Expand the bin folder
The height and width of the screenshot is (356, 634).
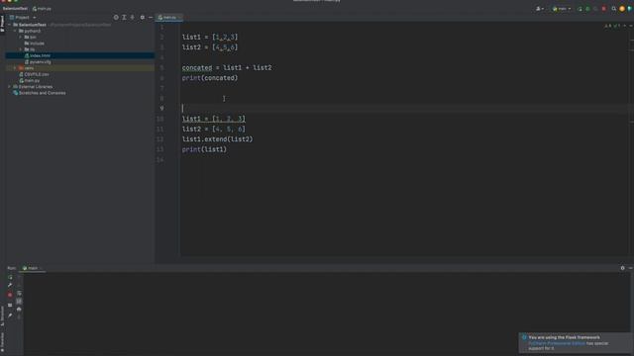pyautogui.click(x=21, y=37)
